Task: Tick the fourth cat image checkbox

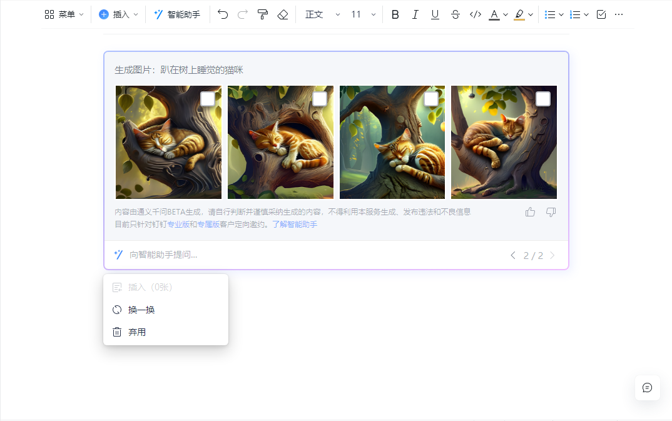Action: coord(542,98)
